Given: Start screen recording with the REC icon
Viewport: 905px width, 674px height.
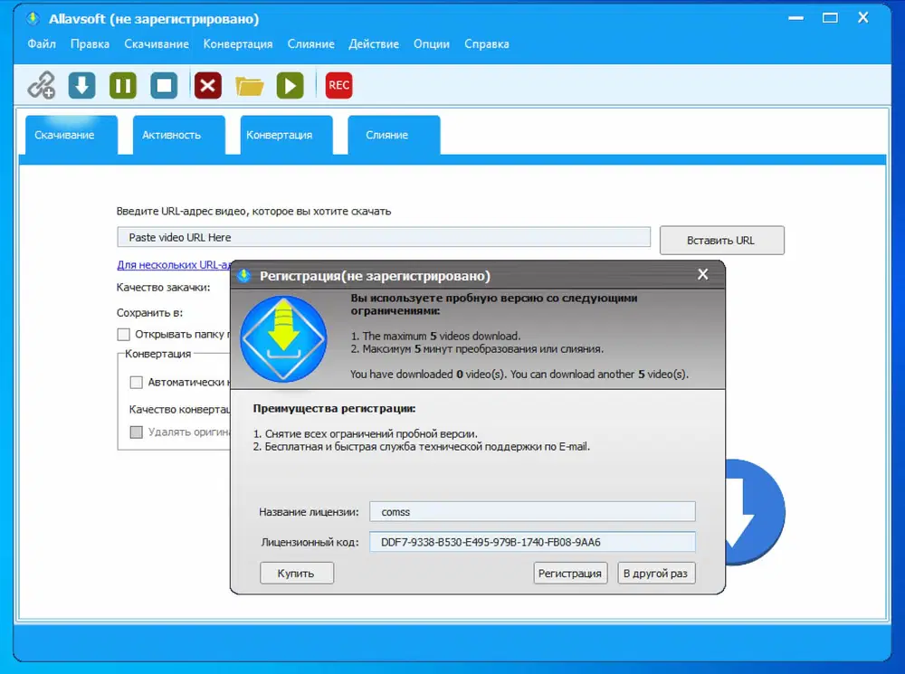Looking at the screenshot, I should [x=338, y=84].
